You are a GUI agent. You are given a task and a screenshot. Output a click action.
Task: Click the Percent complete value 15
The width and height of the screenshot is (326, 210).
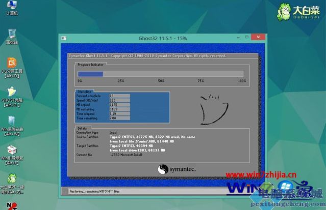coord(120,96)
